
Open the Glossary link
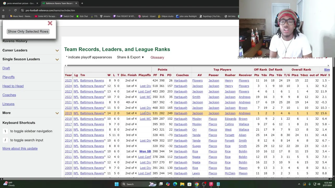(157, 57)
